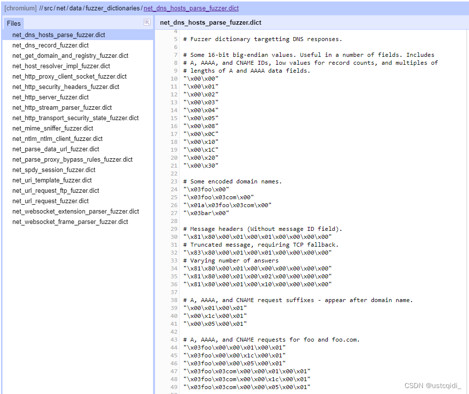Navigate to src folder in breadcrumb
This screenshot has width=469, height=394.
tap(48, 8)
